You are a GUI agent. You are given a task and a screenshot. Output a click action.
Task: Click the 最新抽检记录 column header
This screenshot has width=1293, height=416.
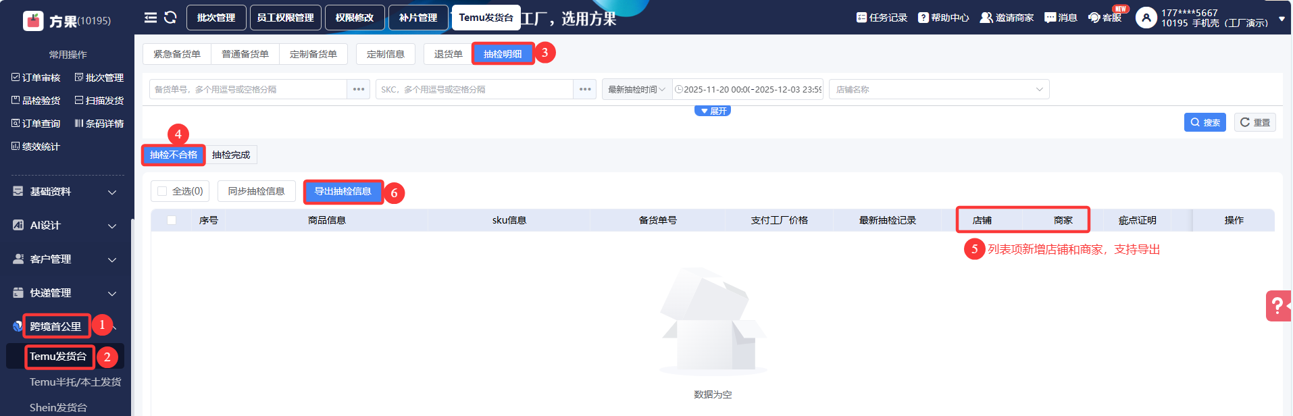pyautogui.click(x=888, y=220)
